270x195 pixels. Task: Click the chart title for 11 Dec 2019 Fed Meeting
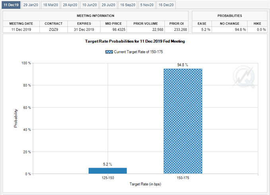(x=135, y=41)
